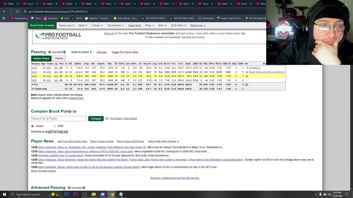Open the site information icon in address bar
This screenshot has height=198, width=353.
click(x=25, y=12)
